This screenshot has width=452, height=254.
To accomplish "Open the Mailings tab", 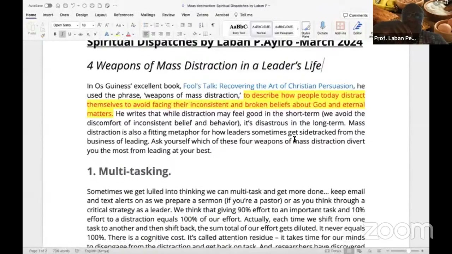I will [x=148, y=15].
